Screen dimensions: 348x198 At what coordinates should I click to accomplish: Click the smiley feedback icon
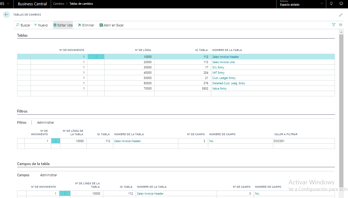pyautogui.click(x=341, y=3)
